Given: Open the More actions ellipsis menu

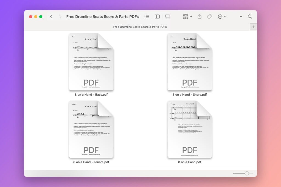Looking at the screenshot, I should [220, 16].
